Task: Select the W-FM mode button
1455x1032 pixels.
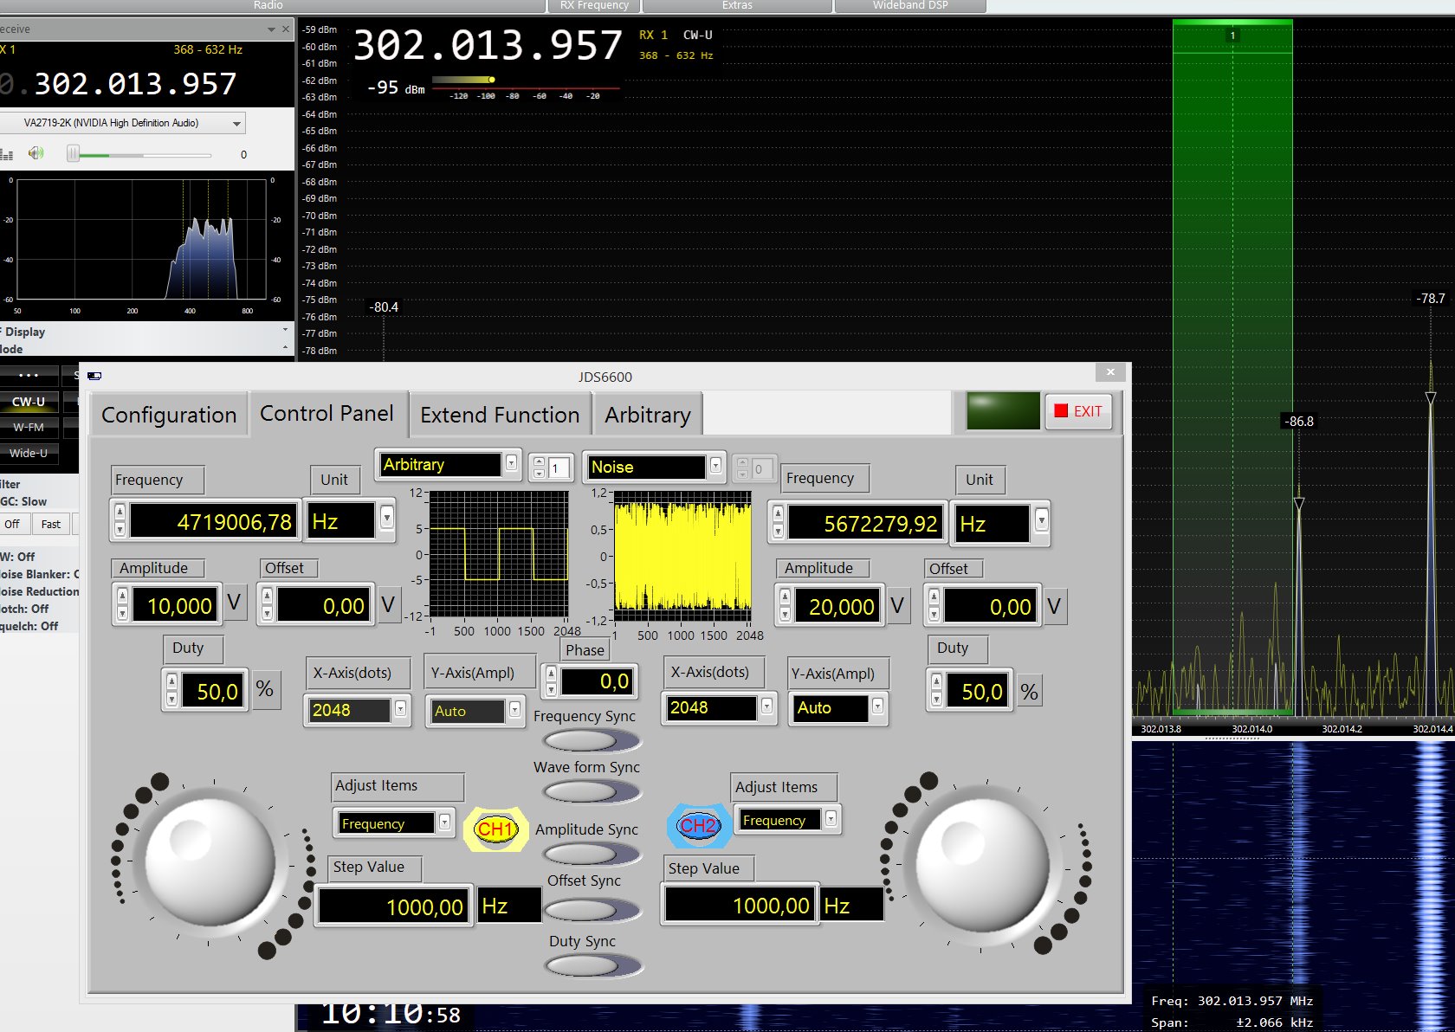Action: click(29, 427)
